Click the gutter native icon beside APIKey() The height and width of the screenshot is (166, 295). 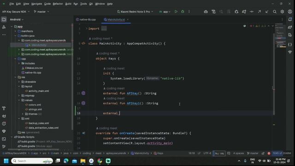[83, 93]
